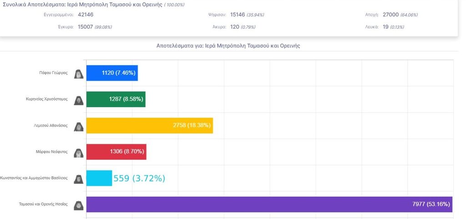Click the voted count 15146
Screen dimensions: 466x219
[x=238, y=15]
